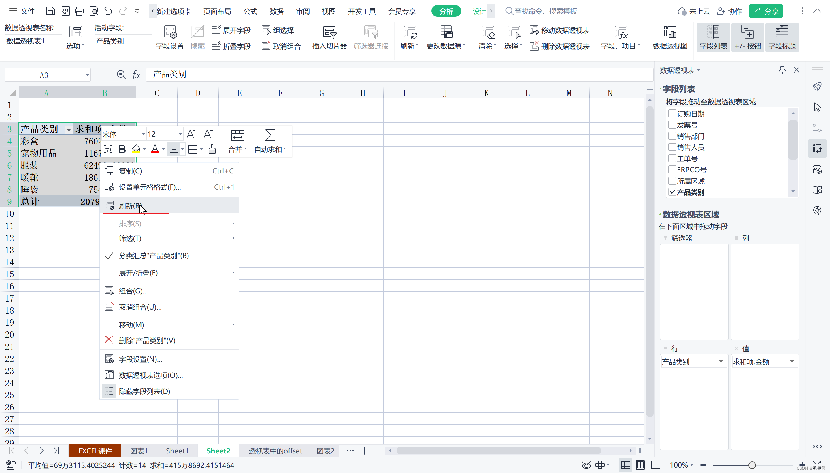Open the font name 宋体 dropdown
Viewport: 830px width, 473px height.
pos(143,134)
